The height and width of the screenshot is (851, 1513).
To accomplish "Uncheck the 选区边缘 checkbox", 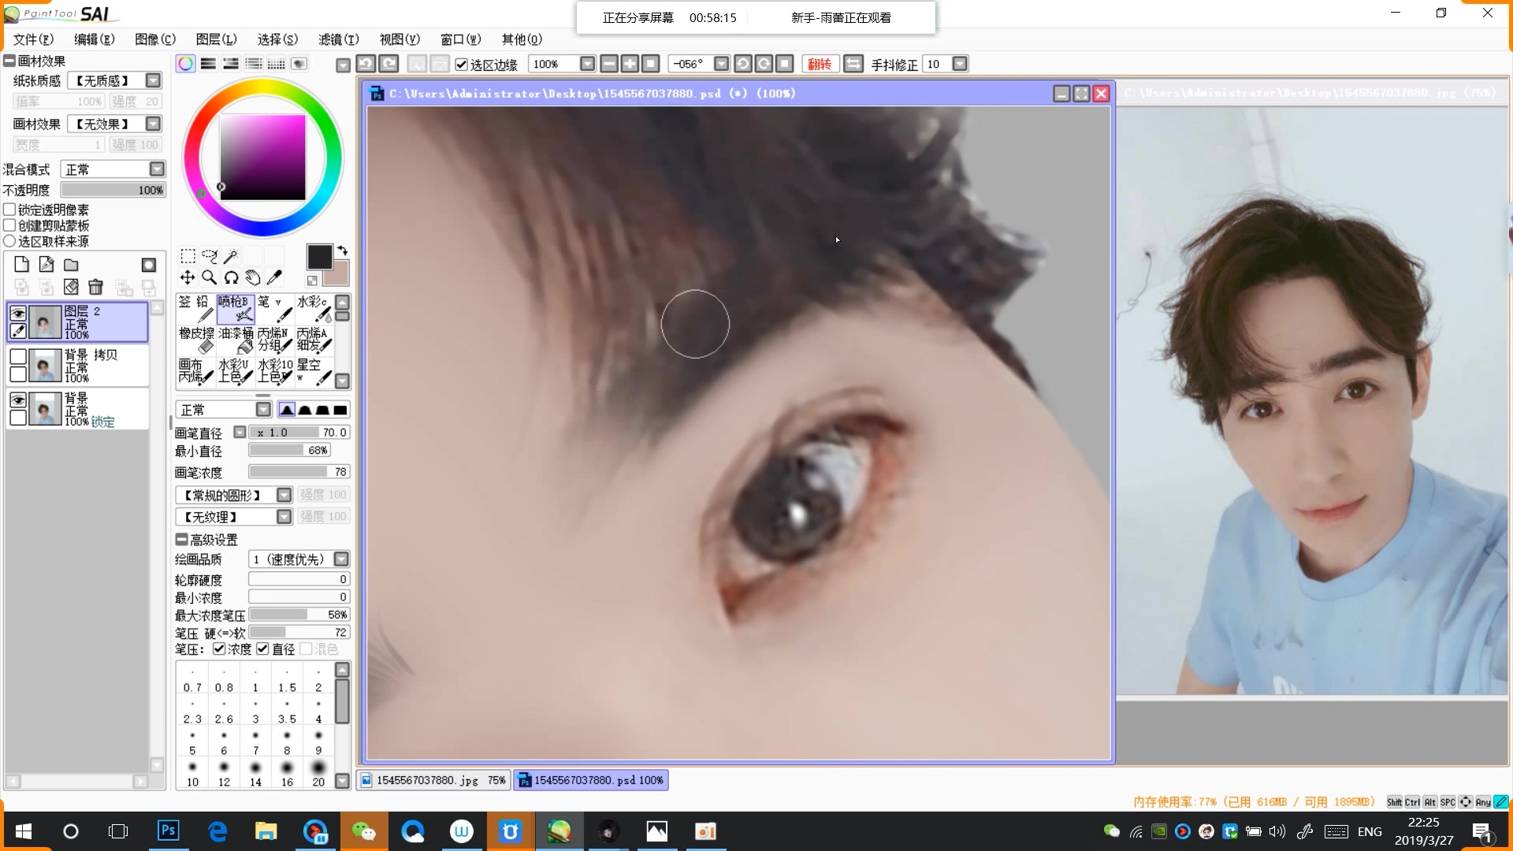I will (x=462, y=65).
